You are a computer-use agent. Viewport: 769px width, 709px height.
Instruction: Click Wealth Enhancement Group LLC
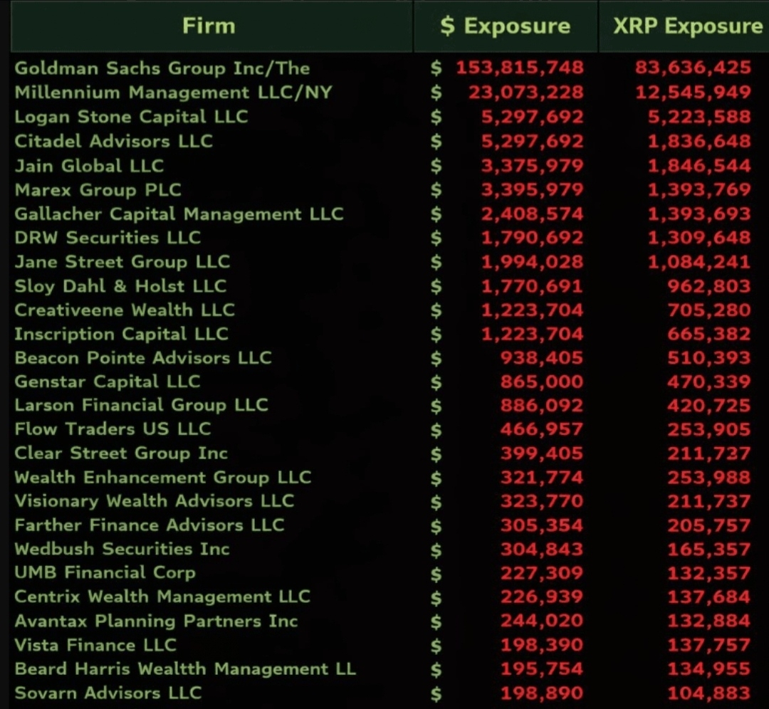tap(162, 477)
